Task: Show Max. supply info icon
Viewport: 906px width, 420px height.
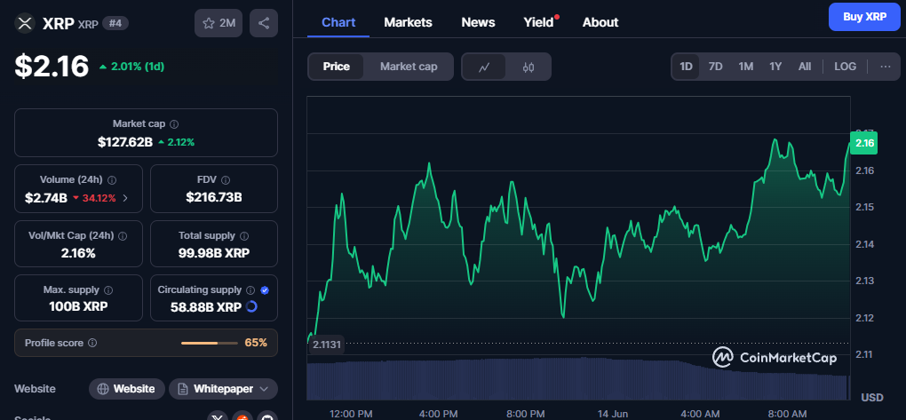Action: [x=108, y=290]
